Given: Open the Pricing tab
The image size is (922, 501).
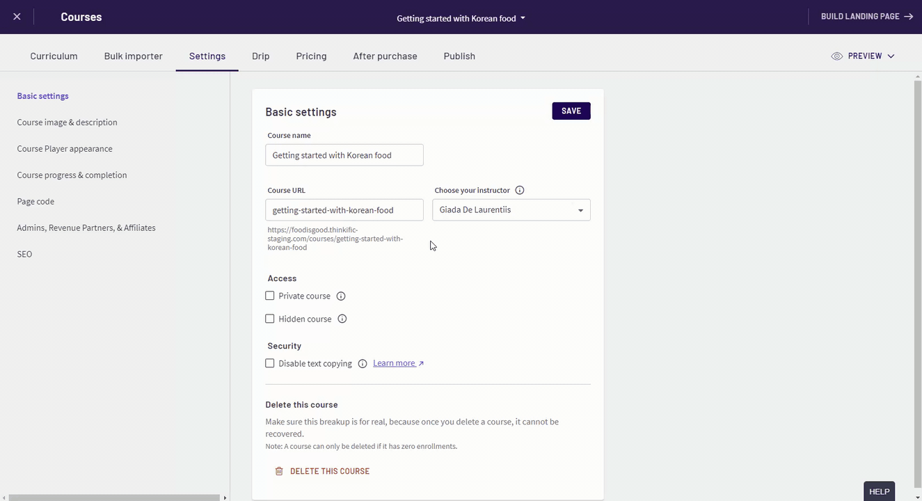Looking at the screenshot, I should (311, 56).
